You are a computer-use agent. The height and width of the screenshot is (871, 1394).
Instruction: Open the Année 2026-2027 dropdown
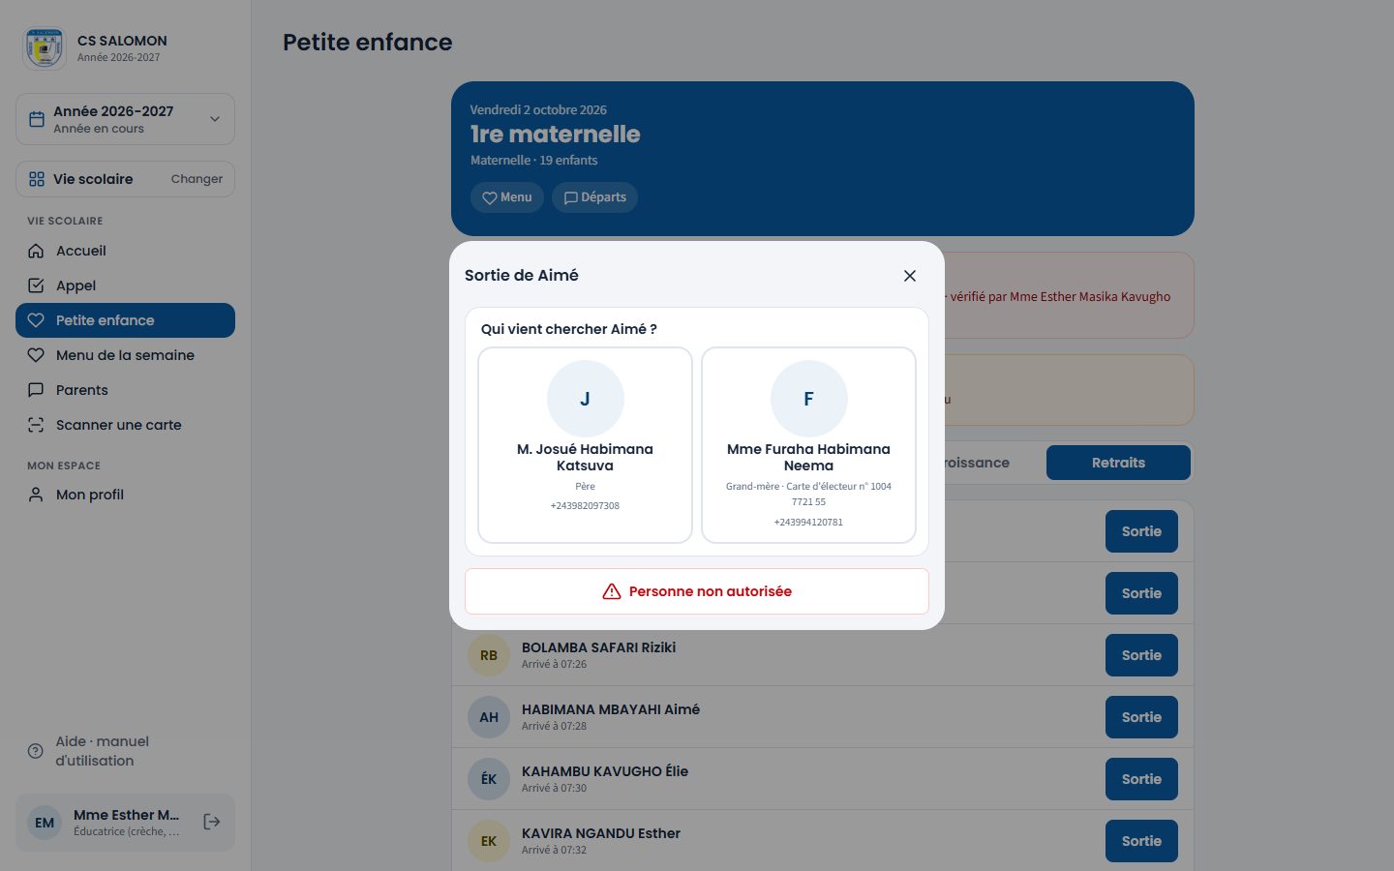125,119
